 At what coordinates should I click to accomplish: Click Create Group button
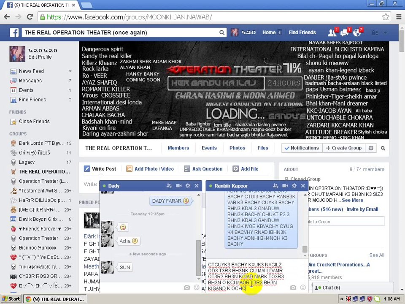(344, 148)
